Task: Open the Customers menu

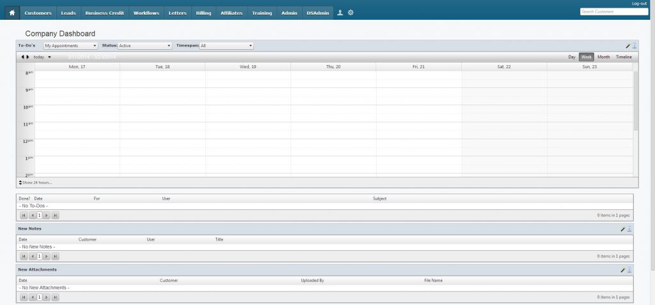Action: [38, 13]
